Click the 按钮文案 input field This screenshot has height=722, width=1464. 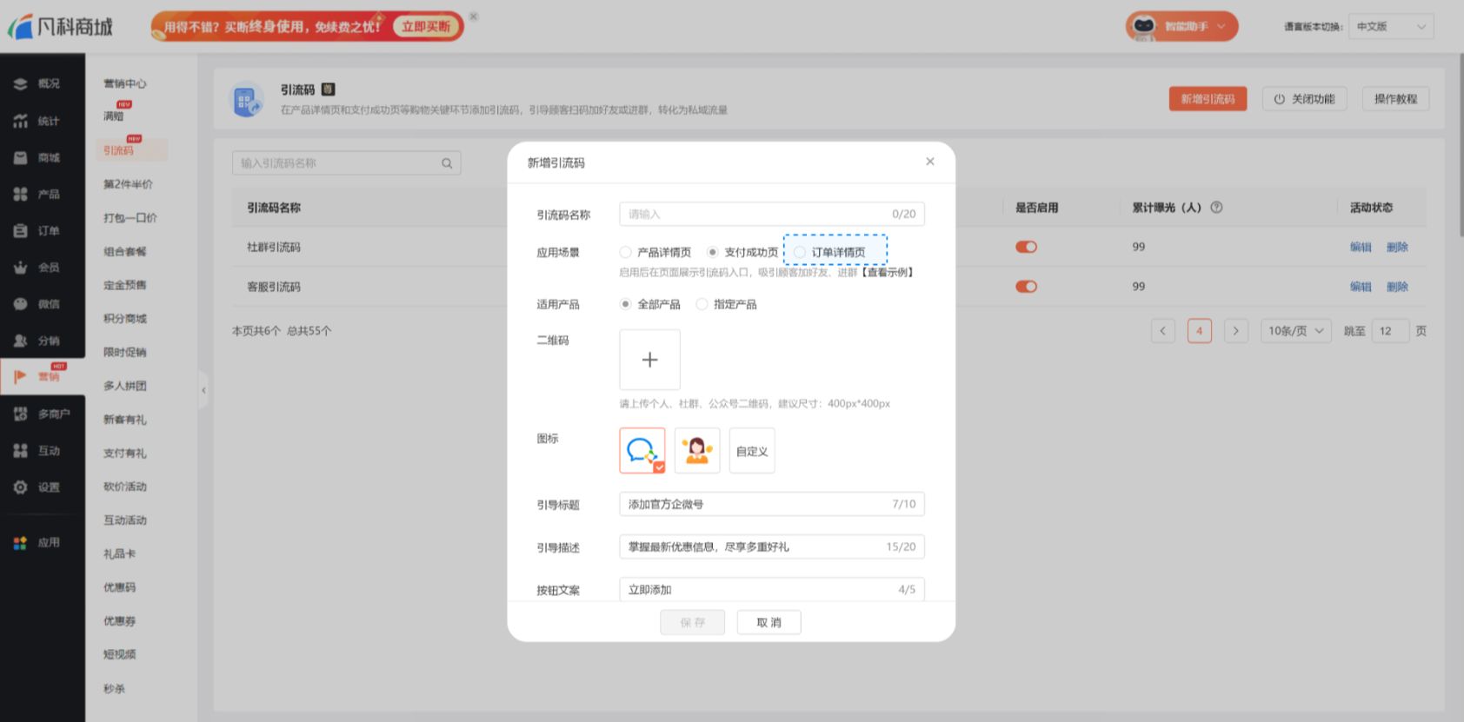coord(772,589)
